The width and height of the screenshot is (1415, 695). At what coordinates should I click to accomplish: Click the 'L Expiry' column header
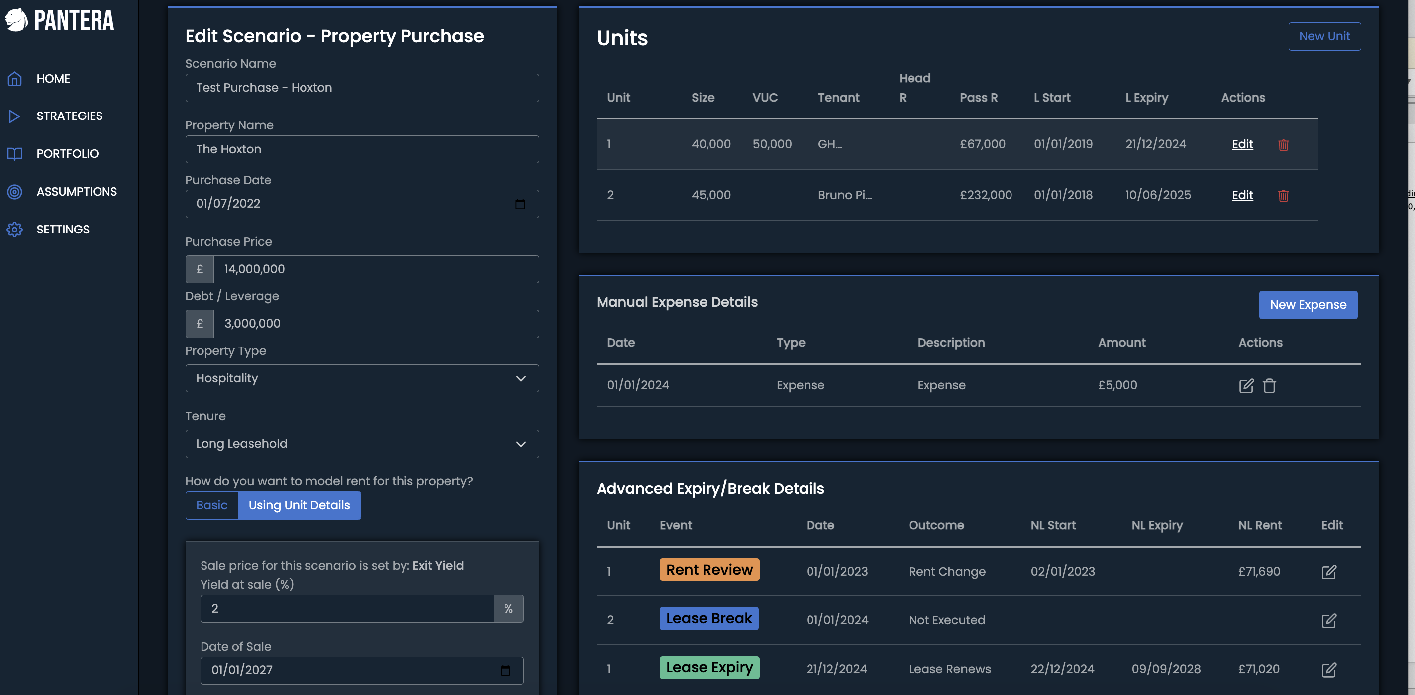(1146, 98)
